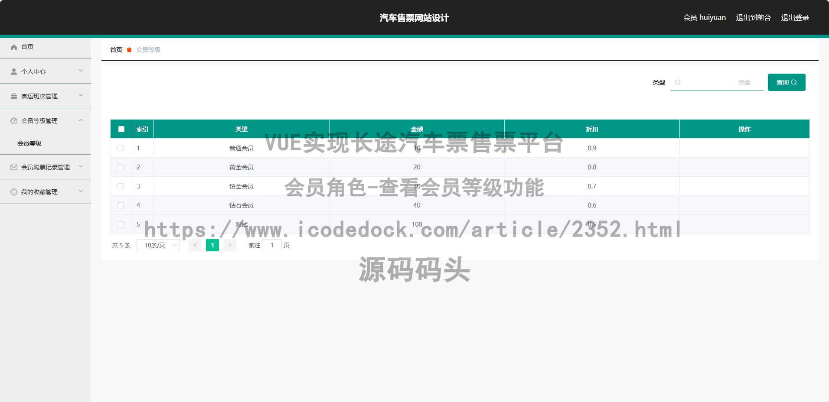The image size is (829, 402).
Task: Click the 前往 page number input
Action: click(272, 245)
